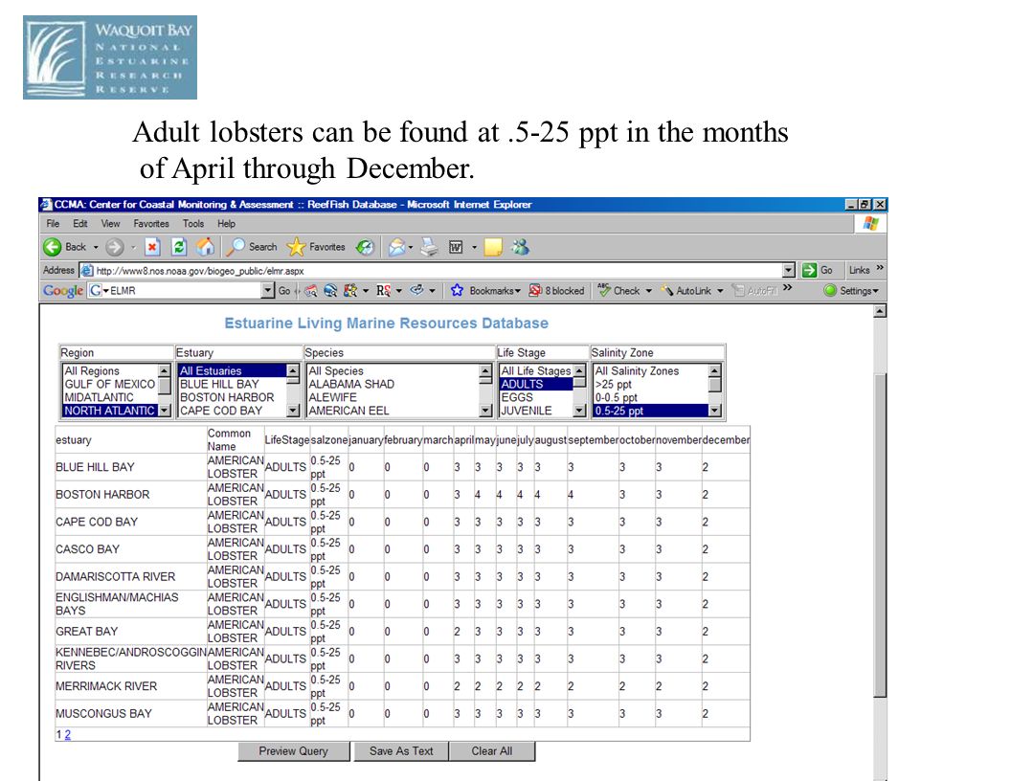Click the Edit with Word icon
The width and height of the screenshot is (1011, 781).
coord(456,247)
